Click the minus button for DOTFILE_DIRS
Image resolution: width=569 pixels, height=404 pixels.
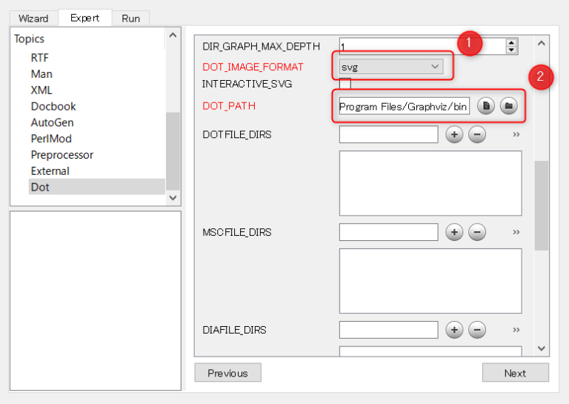(477, 134)
